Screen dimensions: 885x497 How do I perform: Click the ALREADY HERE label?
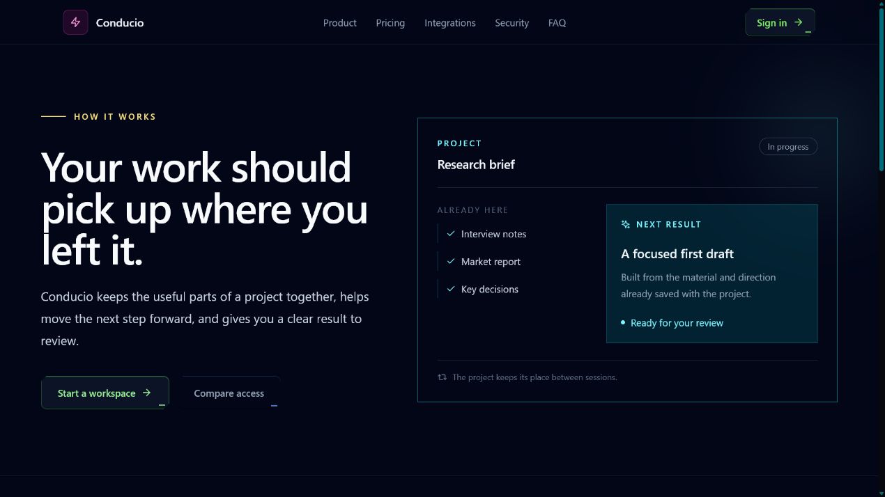pos(472,210)
